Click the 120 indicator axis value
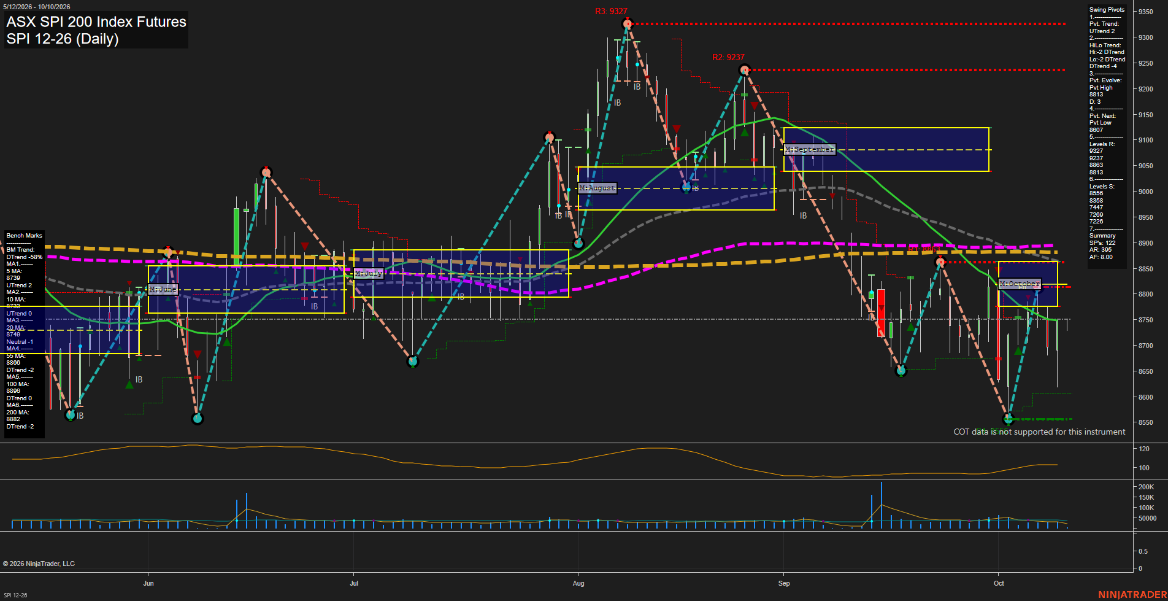1168x601 pixels. [x=1144, y=449]
